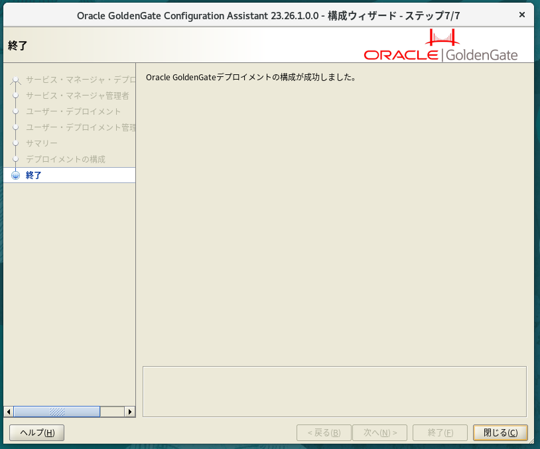
Task: Click the empty message box above the buttons
Action: click(334, 391)
